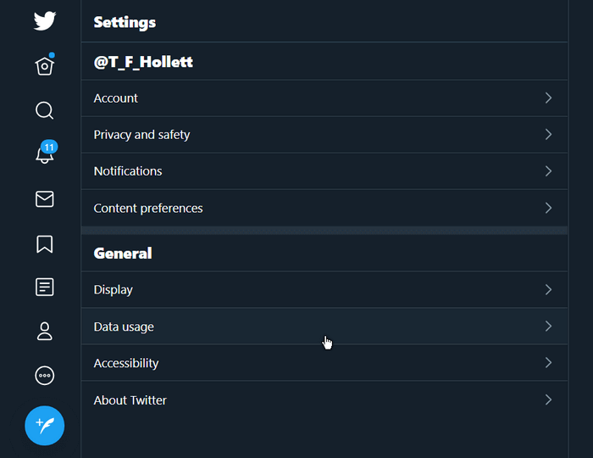Go to Home via house icon
593x458 pixels.
click(45, 66)
